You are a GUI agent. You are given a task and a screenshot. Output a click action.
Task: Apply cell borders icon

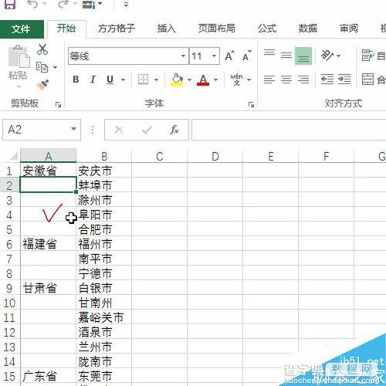143,80
